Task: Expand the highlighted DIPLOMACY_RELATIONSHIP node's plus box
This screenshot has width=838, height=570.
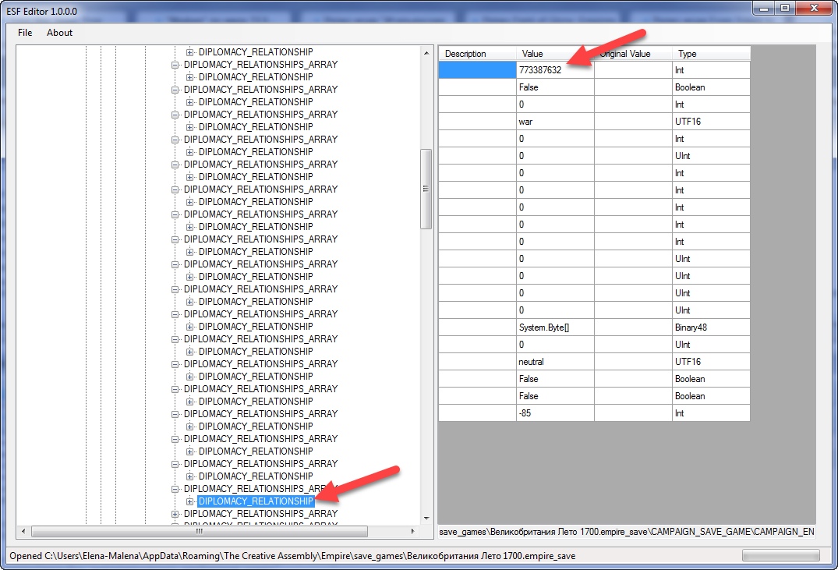Action: tap(189, 501)
